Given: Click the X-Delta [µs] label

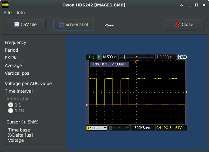Looking at the screenshot, I should (x=20, y=135).
